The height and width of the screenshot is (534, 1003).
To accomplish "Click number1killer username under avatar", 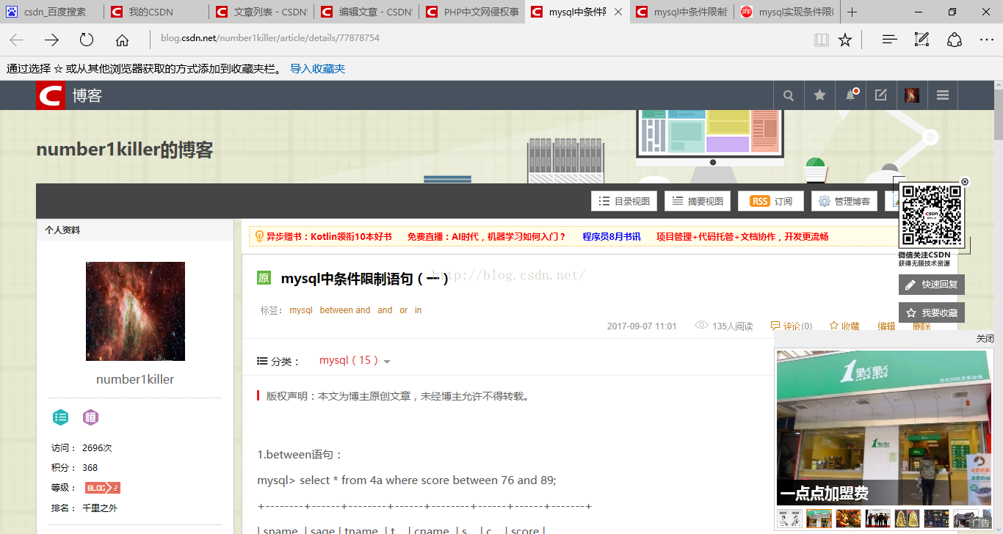I will (135, 379).
